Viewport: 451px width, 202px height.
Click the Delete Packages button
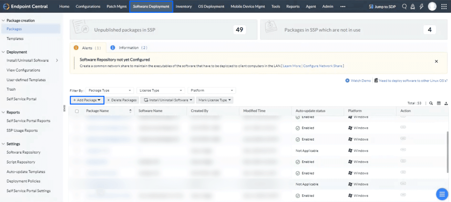(122, 100)
